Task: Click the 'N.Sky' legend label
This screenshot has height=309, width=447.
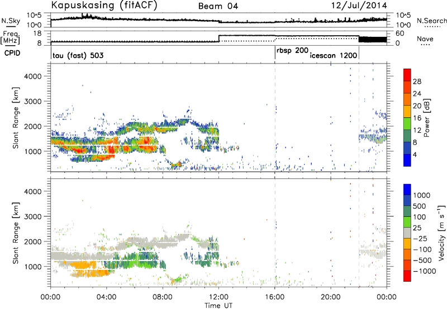Action: (x=11, y=21)
